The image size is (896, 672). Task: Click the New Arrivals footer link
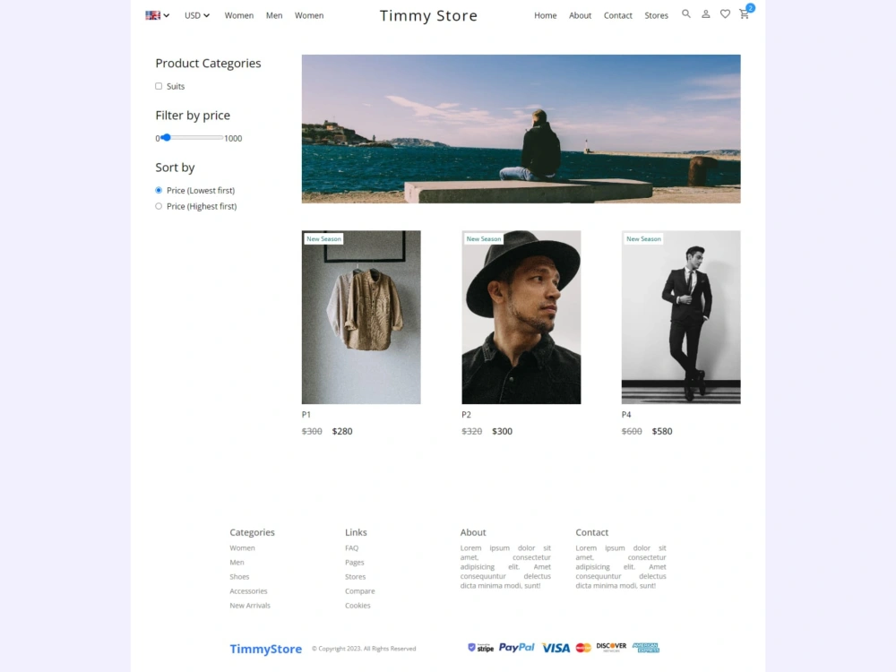tap(249, 605)
